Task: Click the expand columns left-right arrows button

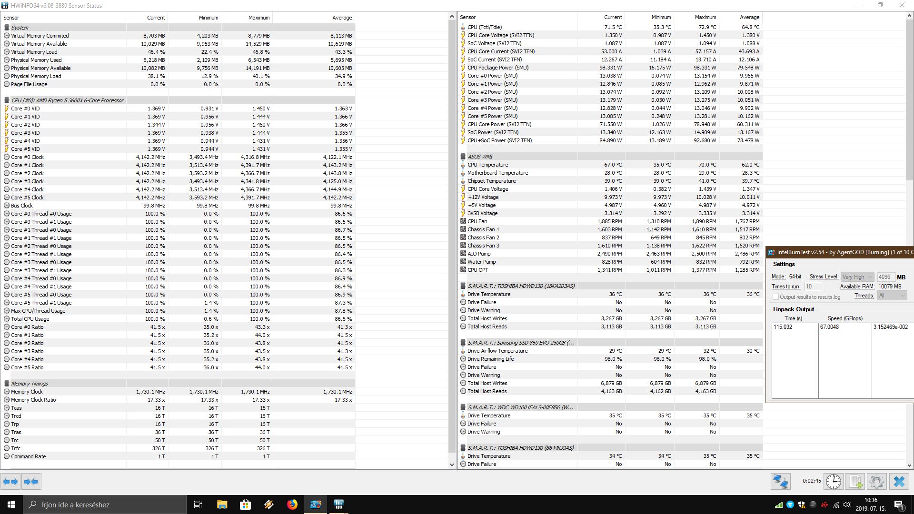Action: click(x=10, y=482)
